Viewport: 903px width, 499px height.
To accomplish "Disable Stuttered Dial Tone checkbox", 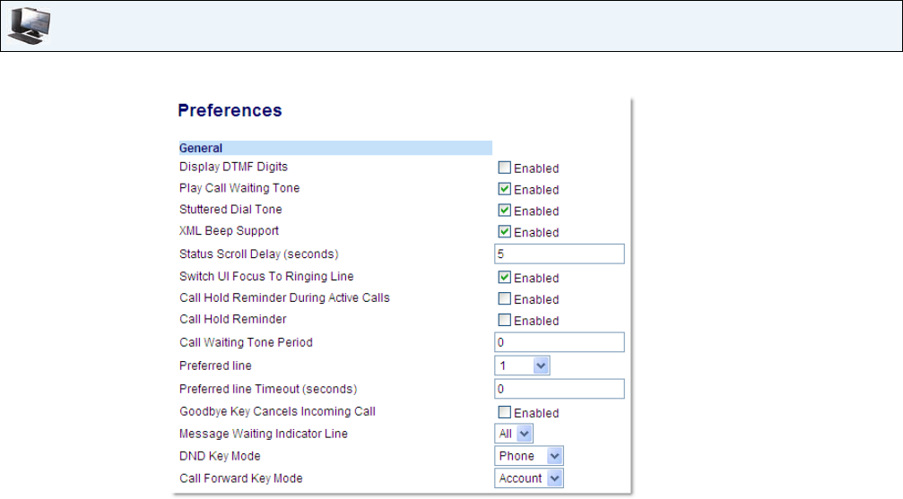I will pyautogui.click(x=505, y=211).
